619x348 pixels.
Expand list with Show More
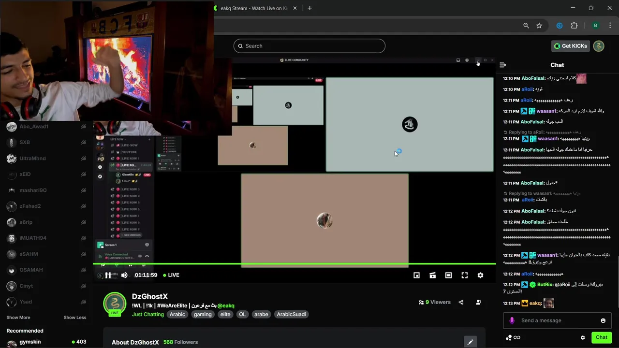[18, 318]
